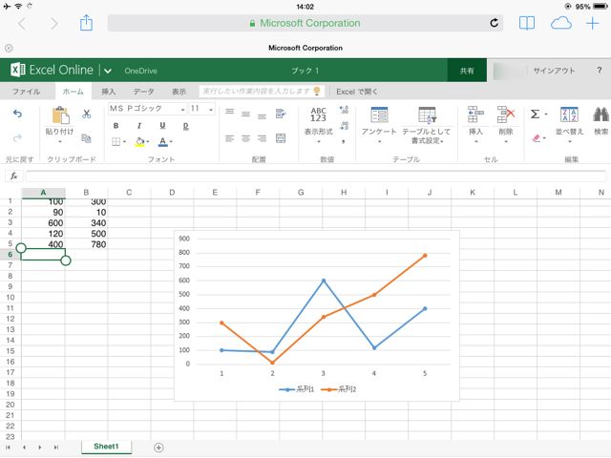Apply the yellow fill color bucket

pos(140,141)
